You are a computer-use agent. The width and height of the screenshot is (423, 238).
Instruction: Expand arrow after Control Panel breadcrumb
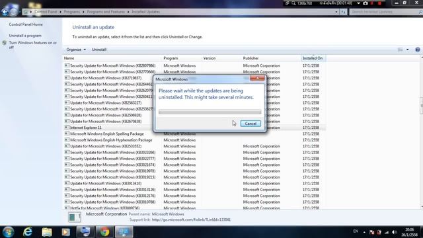[x=60, y=12]
